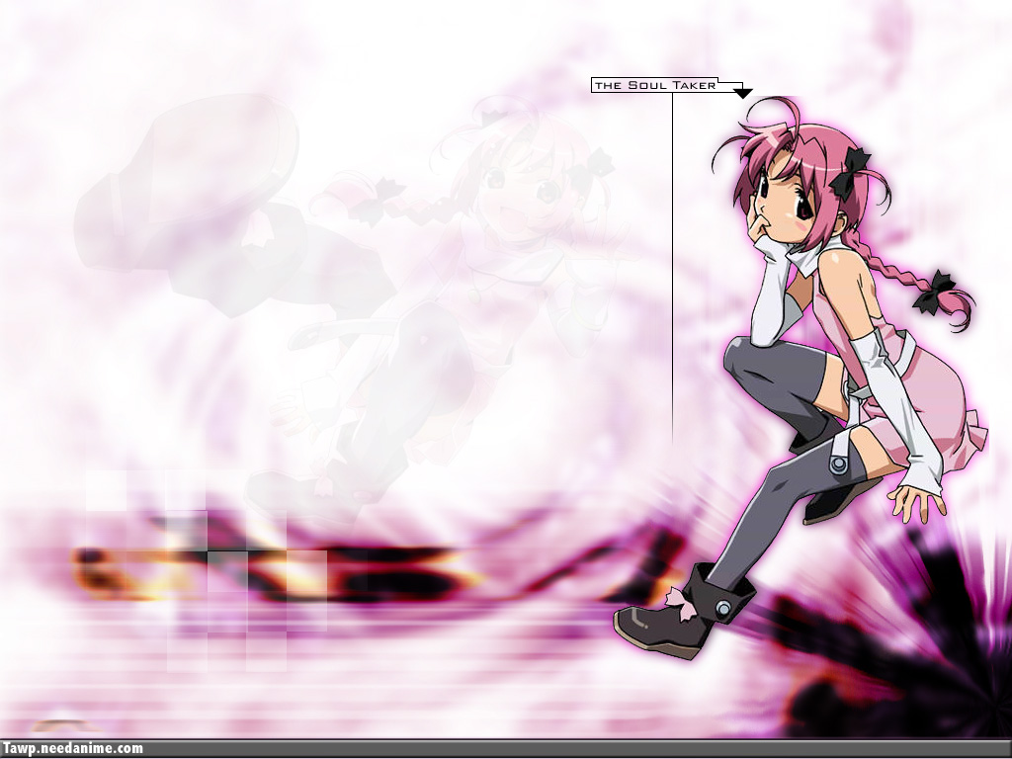This screenshot has height=759, width=1012.
Task: Click the gray bar along the bottom edge
Action: (573, 748)
